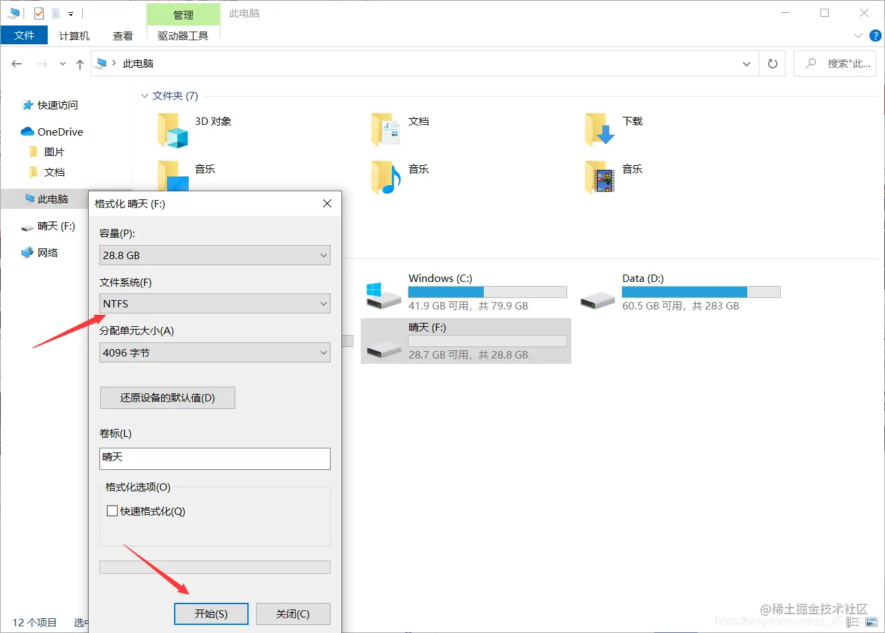Viewport: 885px width, 633px height.
Task: Click the Data (D:) usage bar
Action: click(x=701, y=292)
